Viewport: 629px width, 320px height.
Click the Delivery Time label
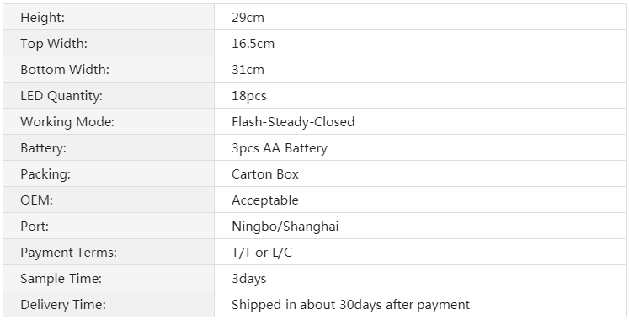point(63,304)
